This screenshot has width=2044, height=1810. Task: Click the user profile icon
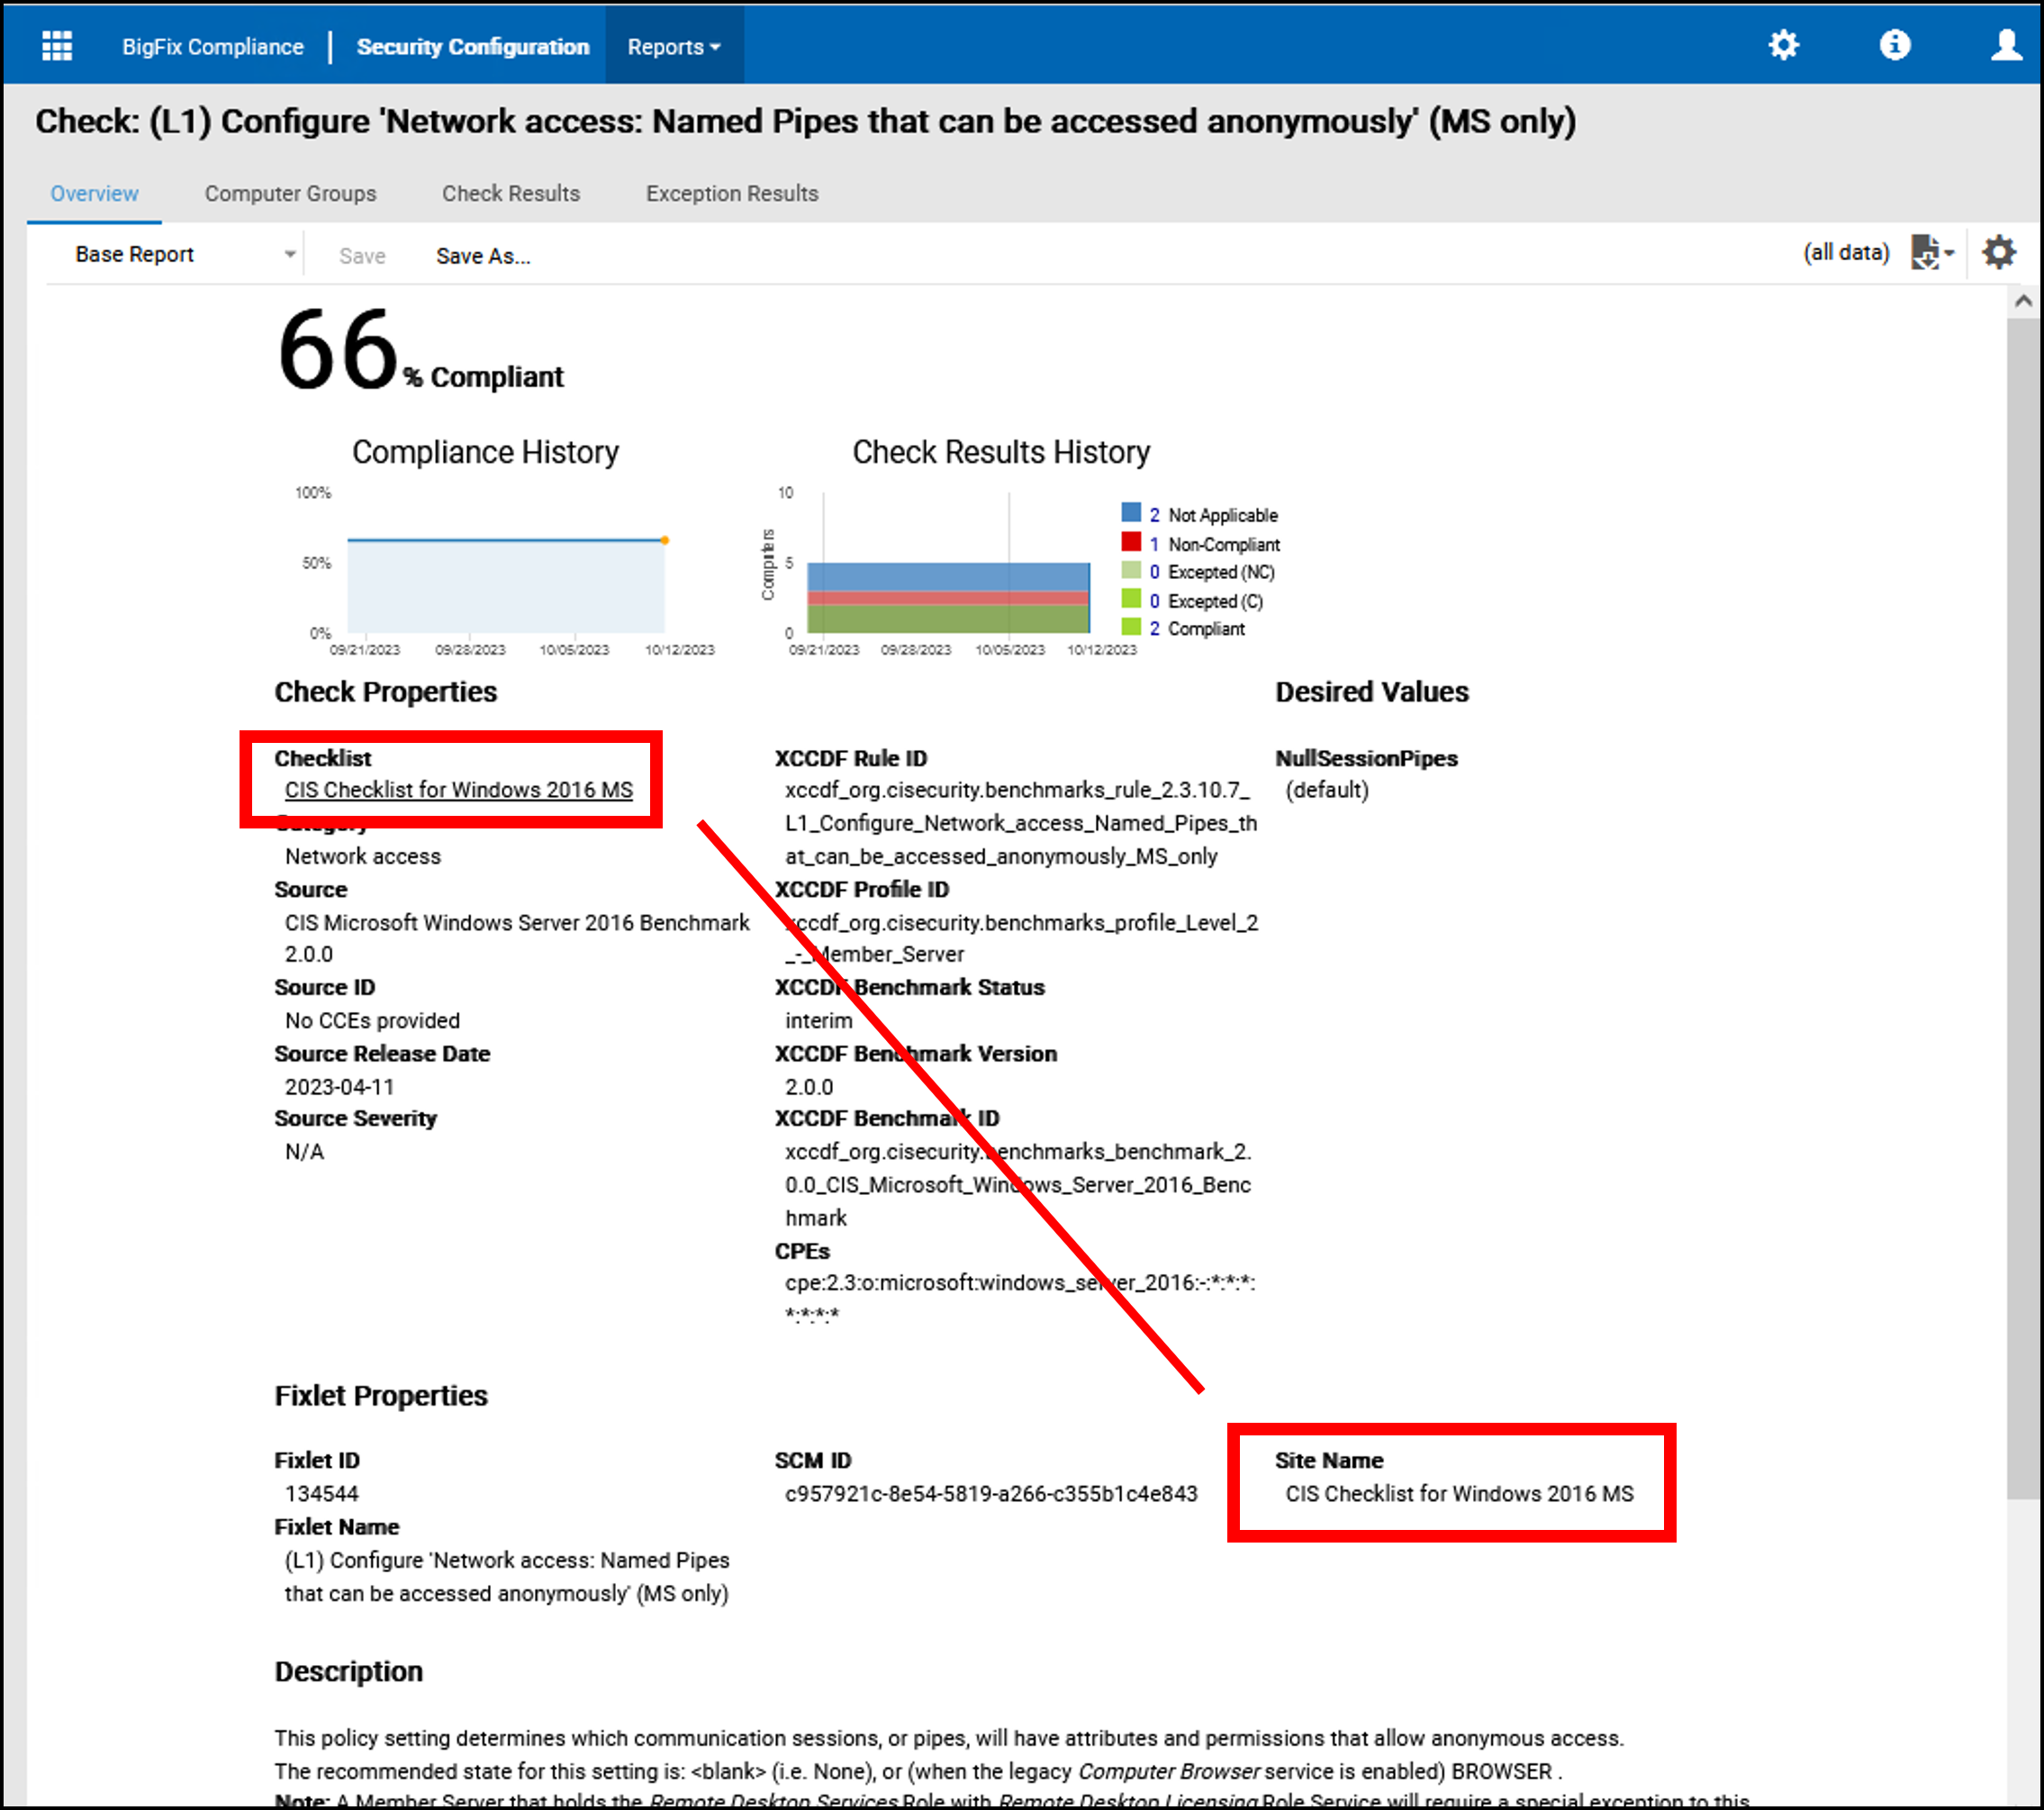[2005, 46]
